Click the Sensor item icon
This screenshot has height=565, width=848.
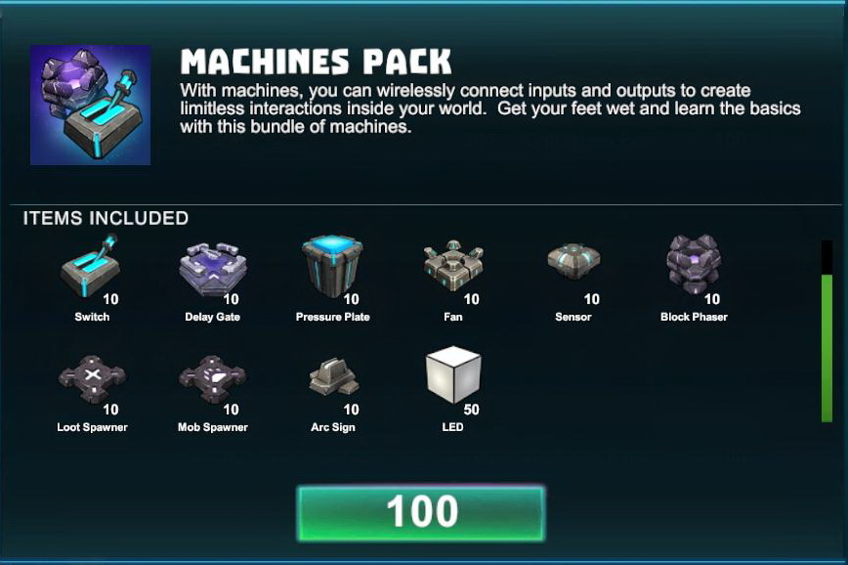[x=573, y=261]
